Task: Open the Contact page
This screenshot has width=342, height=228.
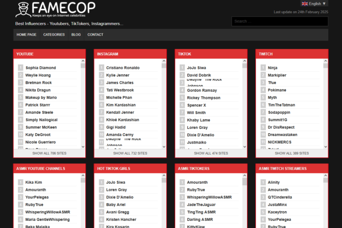Action: tap(95, 35)
